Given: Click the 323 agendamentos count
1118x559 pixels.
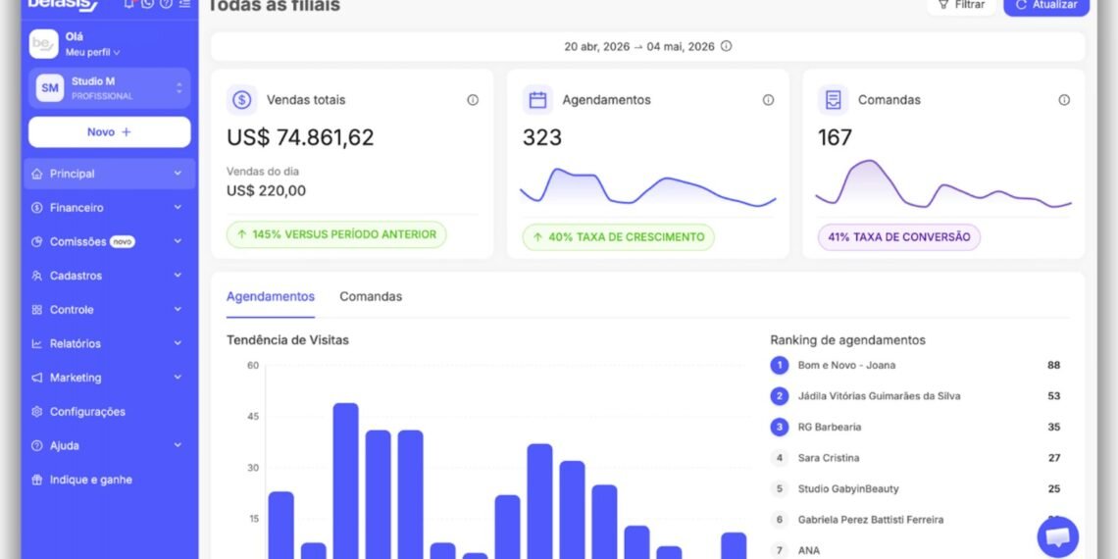Looking at the screenshot, I should [x=542, y=137].
